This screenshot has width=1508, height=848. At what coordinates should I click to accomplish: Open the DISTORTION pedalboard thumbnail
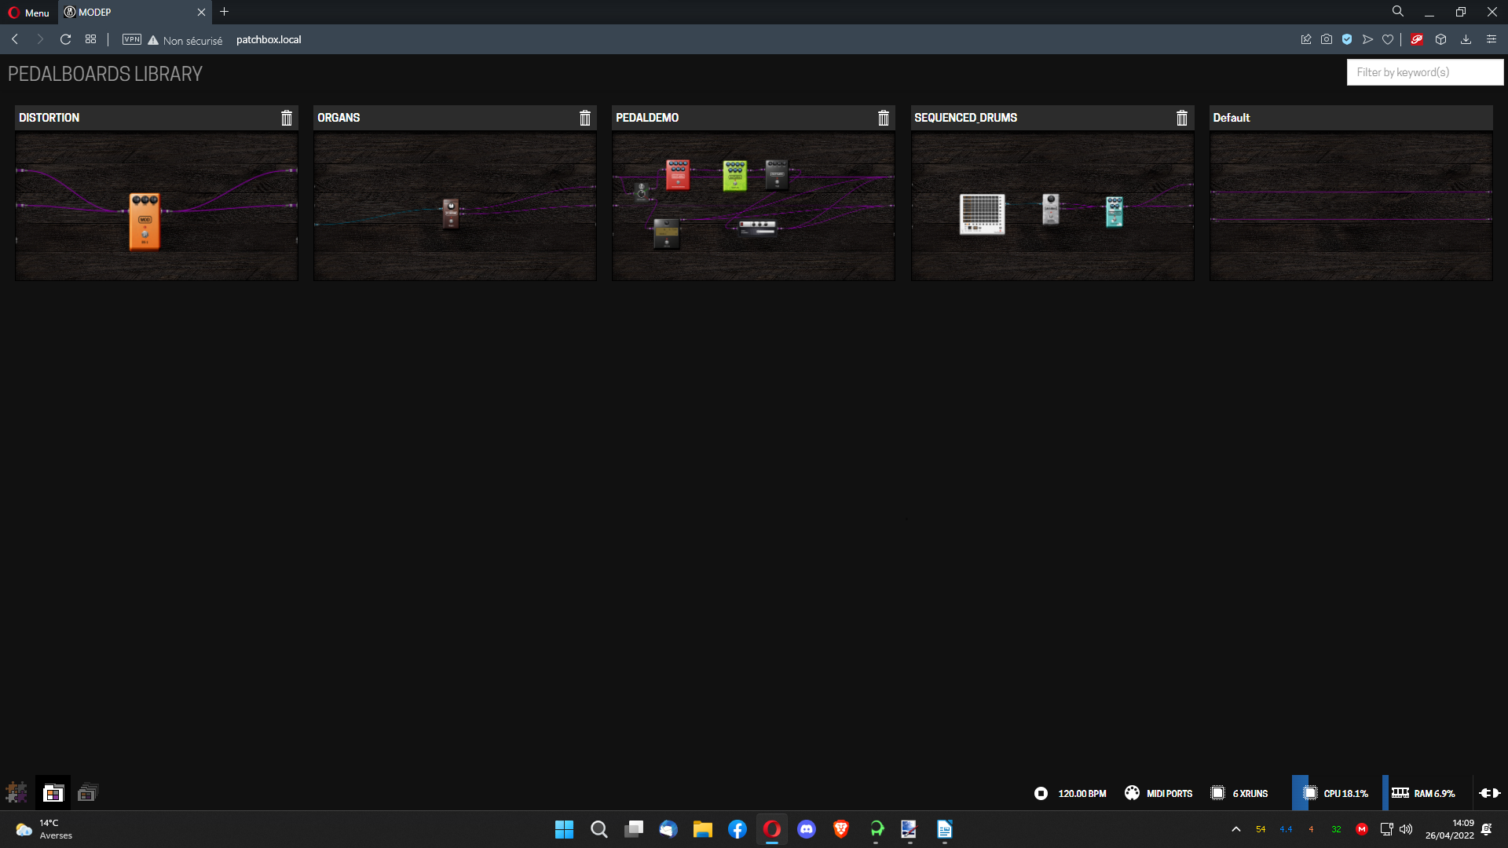pos(156,206)
